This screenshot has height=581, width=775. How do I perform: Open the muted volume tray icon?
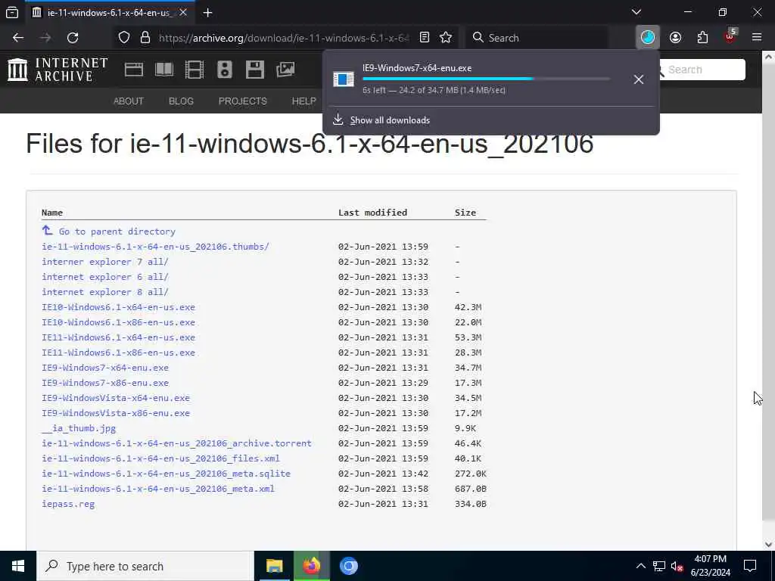[x=677, y=566]
